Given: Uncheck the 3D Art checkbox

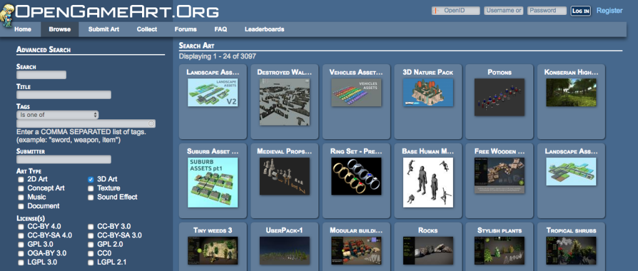Looking at the screenshot, I should 91,179.
